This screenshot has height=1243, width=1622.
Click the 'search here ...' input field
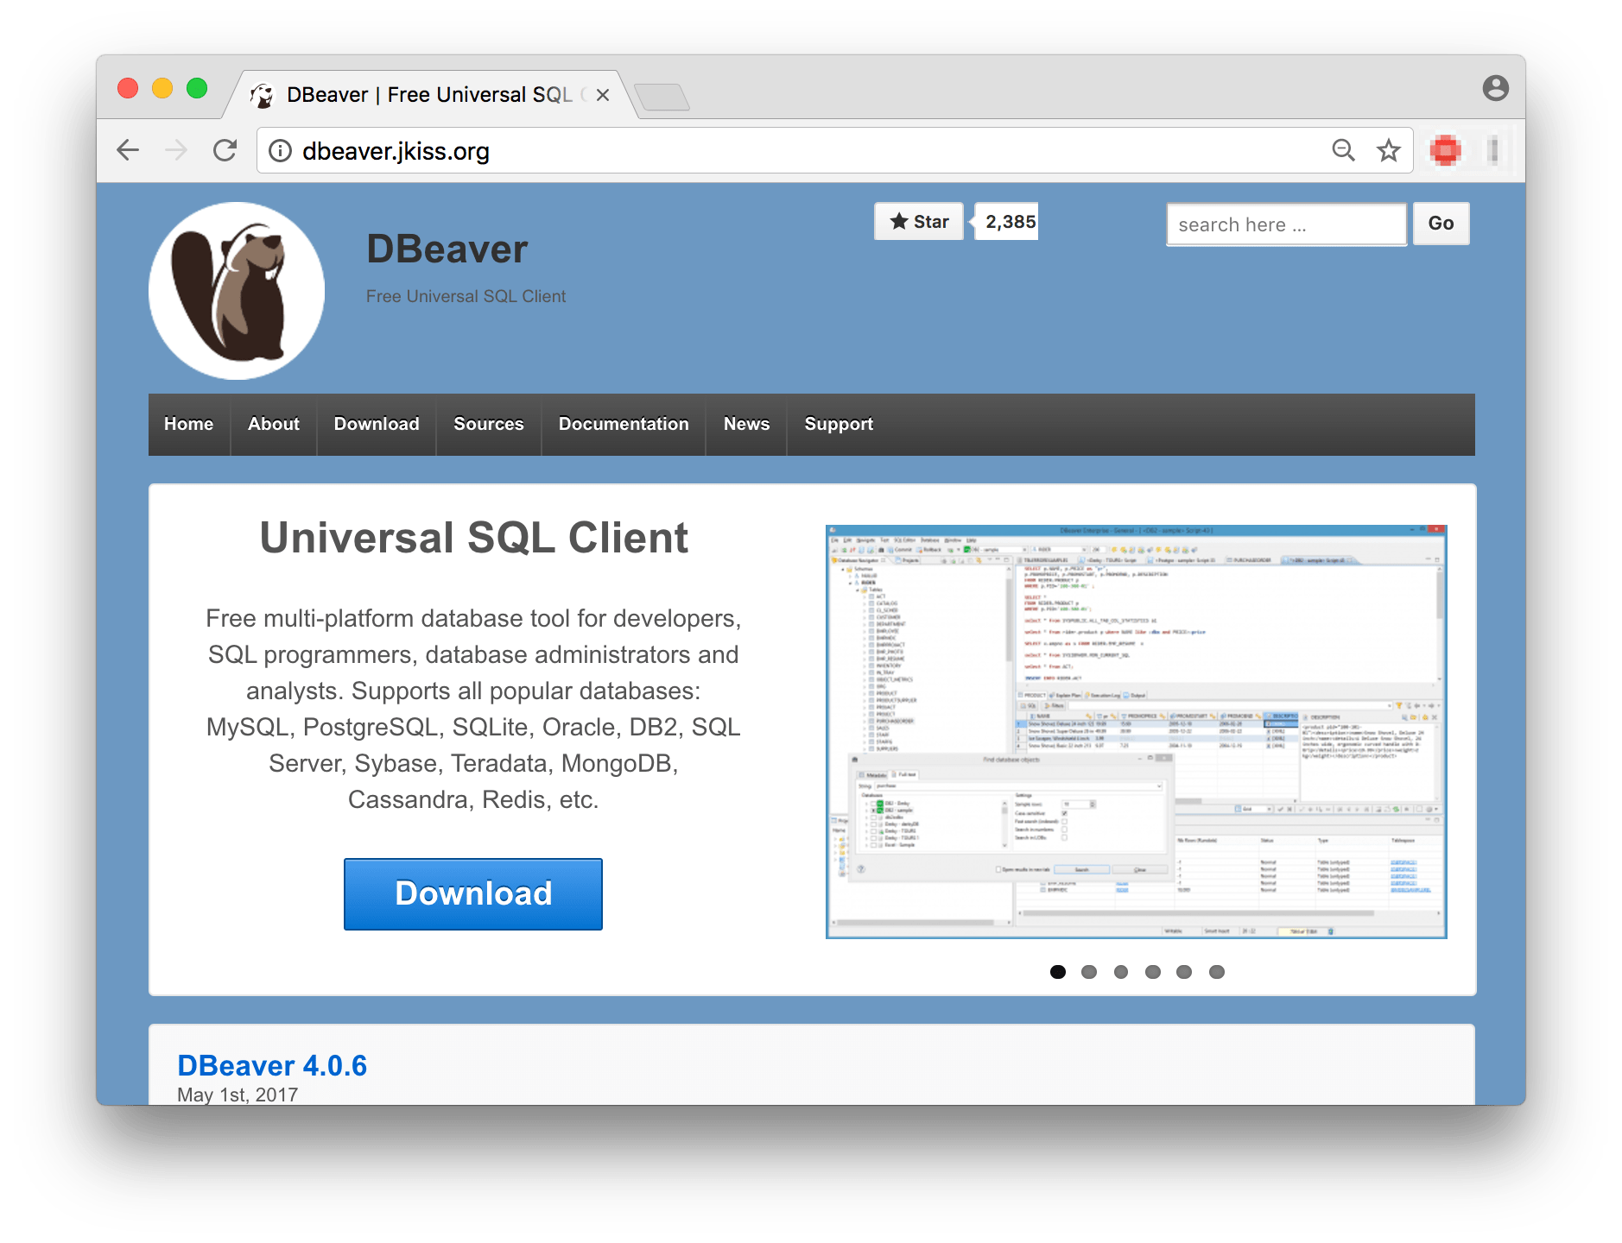point(1286,224)
